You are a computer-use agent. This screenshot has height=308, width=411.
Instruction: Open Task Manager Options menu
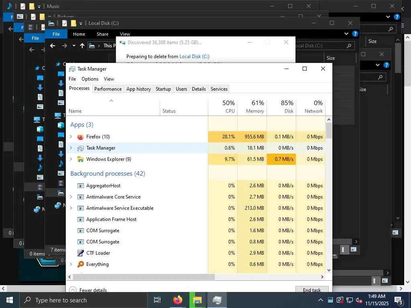(x=90, y=79)
